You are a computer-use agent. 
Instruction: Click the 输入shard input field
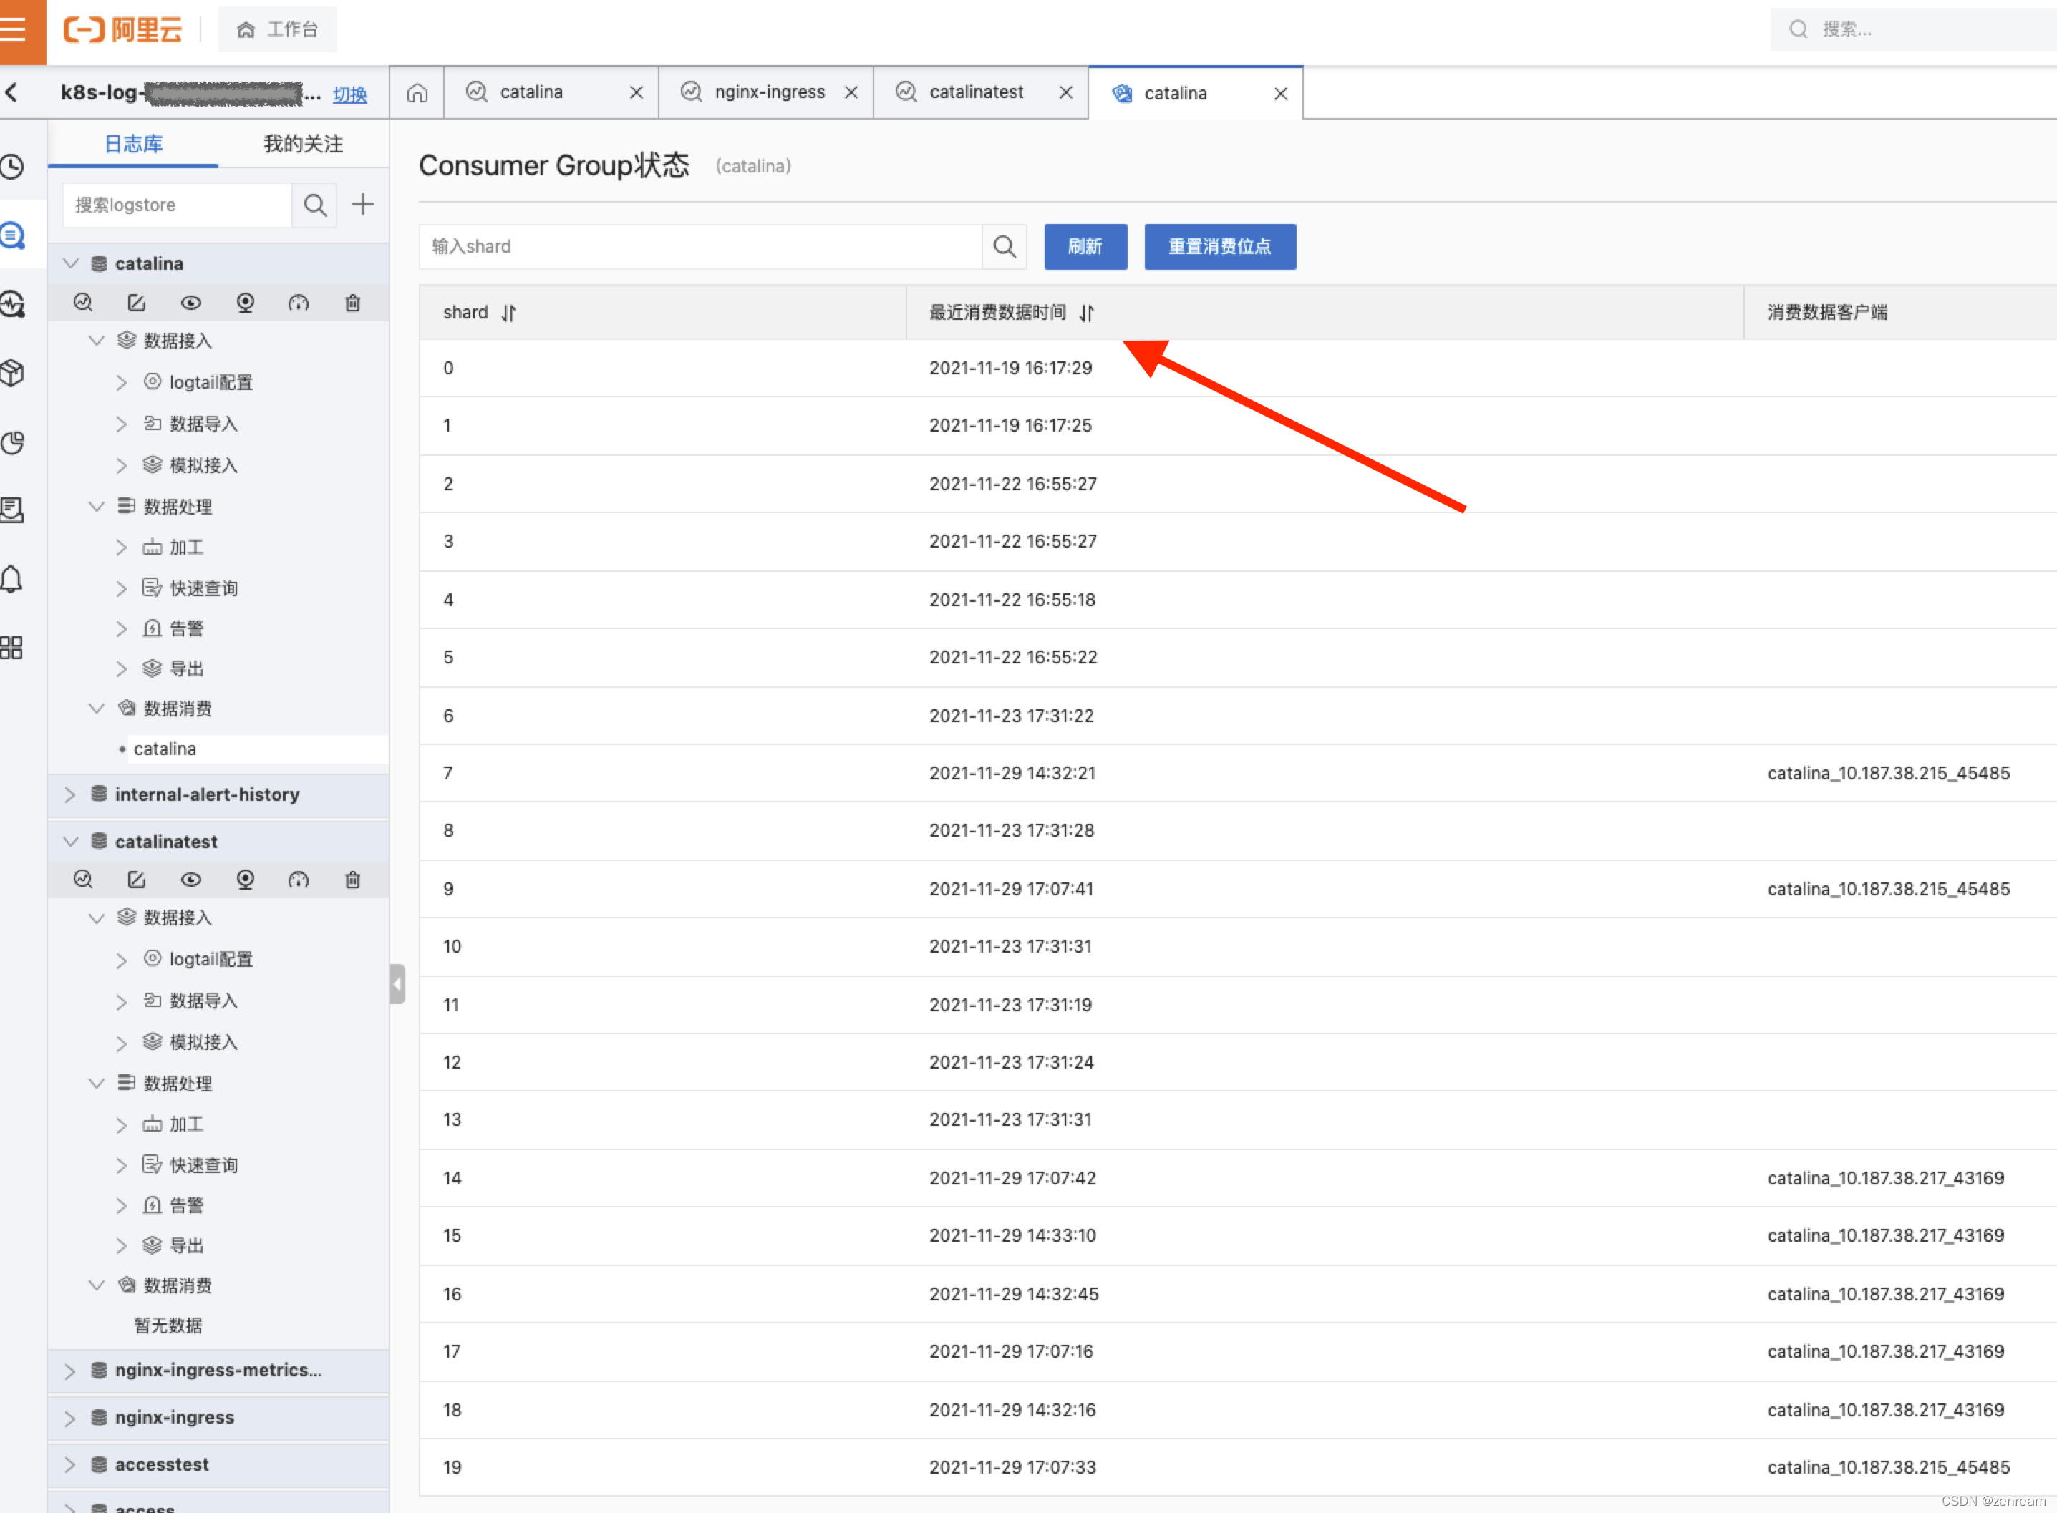[700, 246]
